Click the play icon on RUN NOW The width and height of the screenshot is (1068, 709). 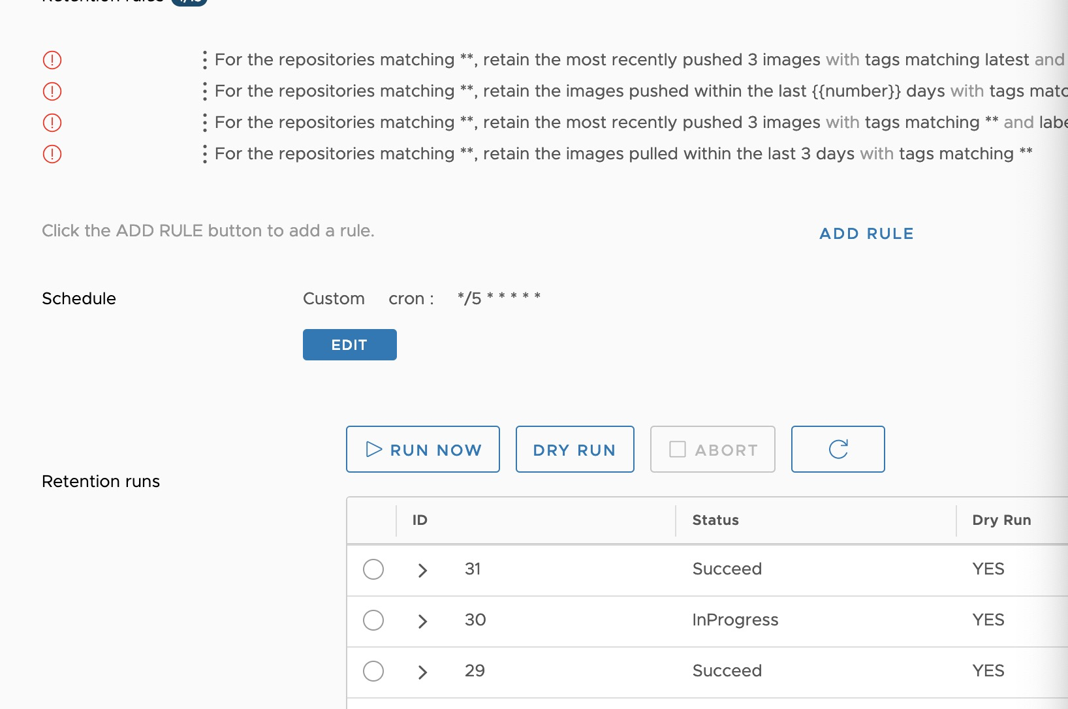click(373, 449)
